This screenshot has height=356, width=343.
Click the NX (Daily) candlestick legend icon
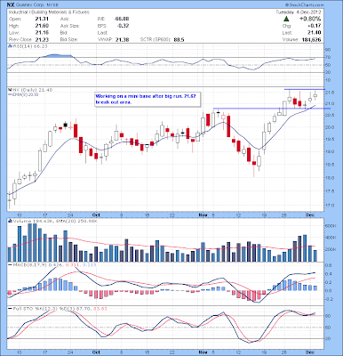coord(10,90)
